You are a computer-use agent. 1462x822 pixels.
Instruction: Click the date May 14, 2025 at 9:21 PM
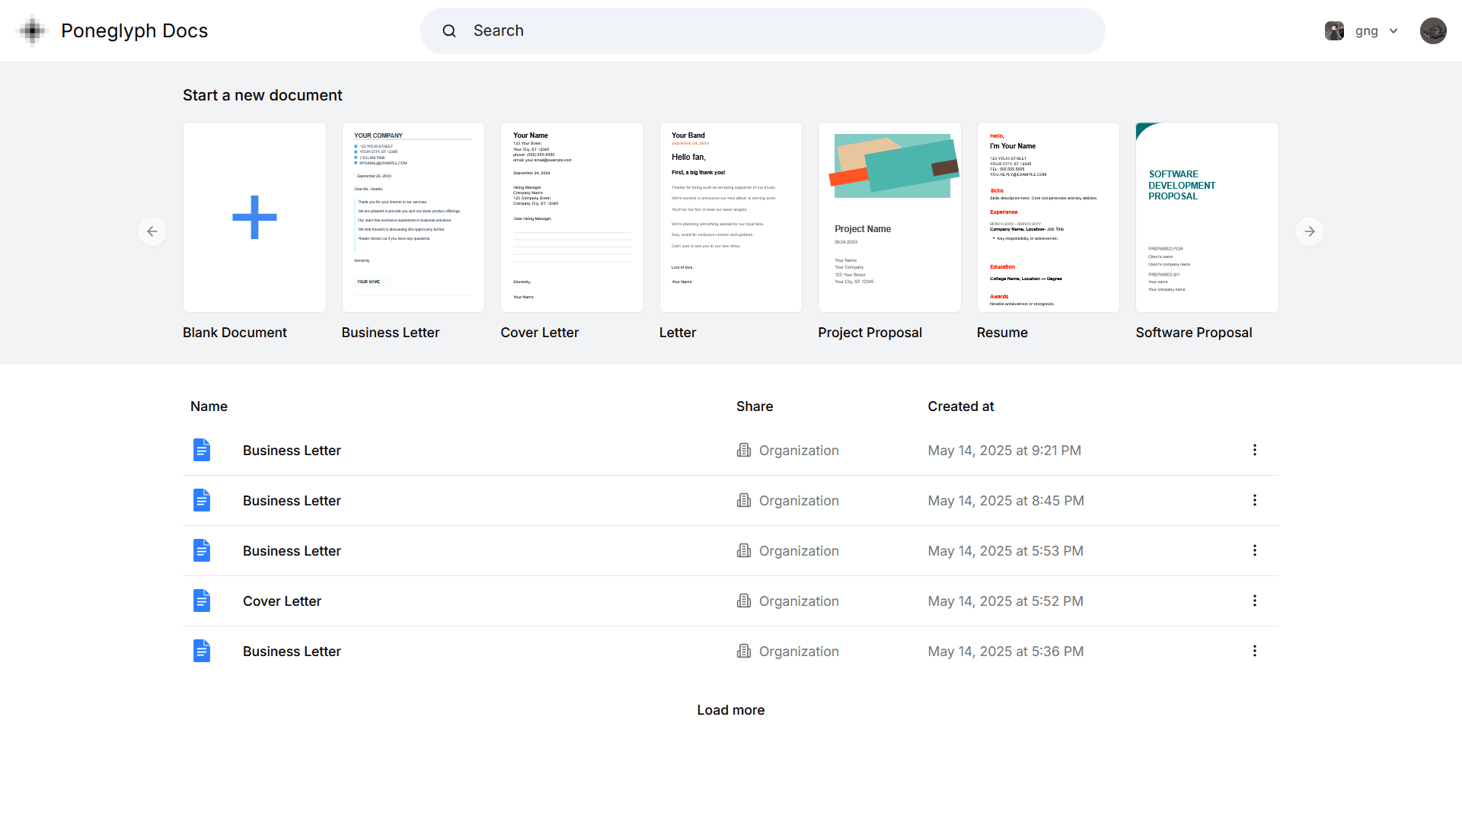point(1004,451)
